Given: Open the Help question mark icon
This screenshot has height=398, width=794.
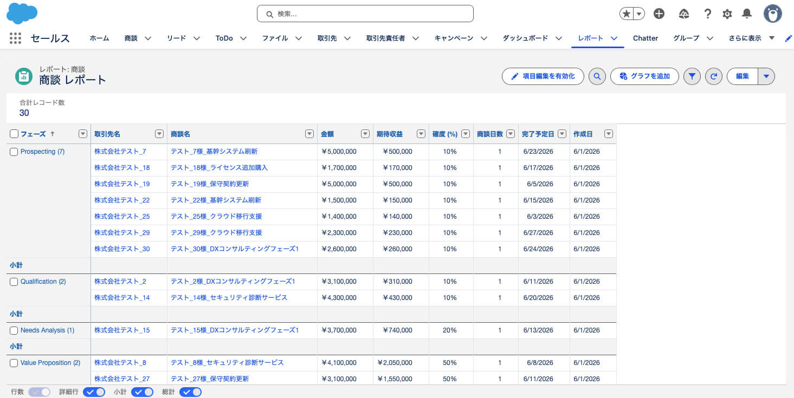Looking at the screenshot, I should click(x=707, y=14).
